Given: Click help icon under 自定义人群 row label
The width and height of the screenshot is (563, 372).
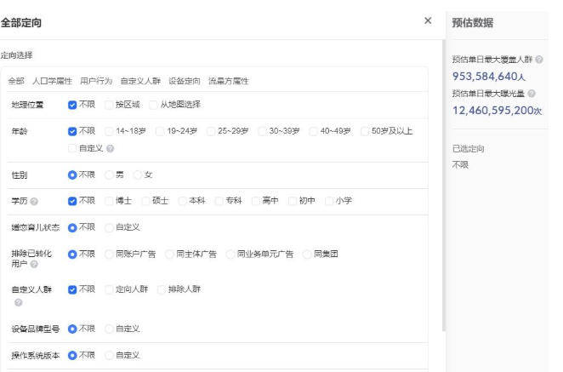Looking at the screenshot, I should [17, 302].
